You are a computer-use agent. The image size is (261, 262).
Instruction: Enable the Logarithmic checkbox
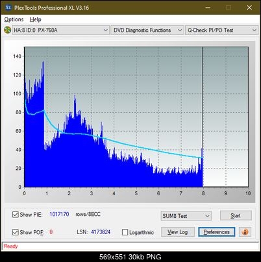point(125,232)
